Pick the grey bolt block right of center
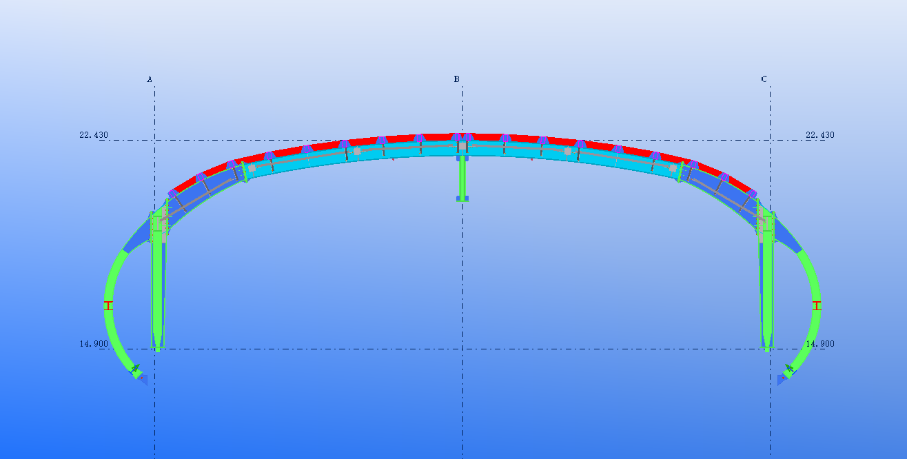907x459 pixels. 568,151
